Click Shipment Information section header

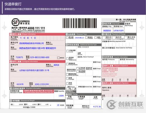point(37,88)
